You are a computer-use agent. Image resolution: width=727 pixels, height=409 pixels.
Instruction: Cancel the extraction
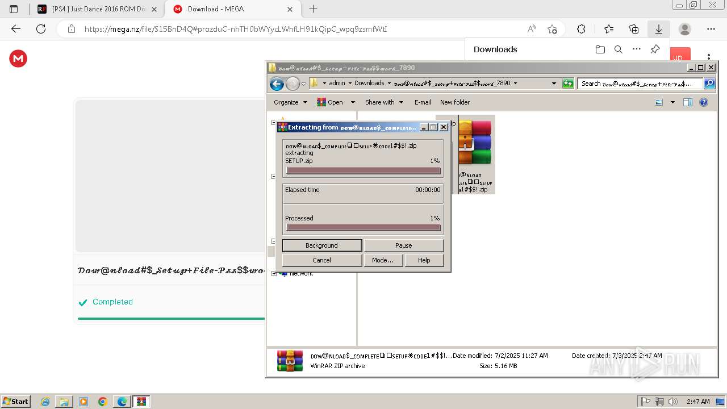(x=321, y=260)
